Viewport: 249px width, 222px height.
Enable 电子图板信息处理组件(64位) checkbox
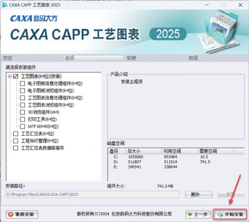point(22,84)
